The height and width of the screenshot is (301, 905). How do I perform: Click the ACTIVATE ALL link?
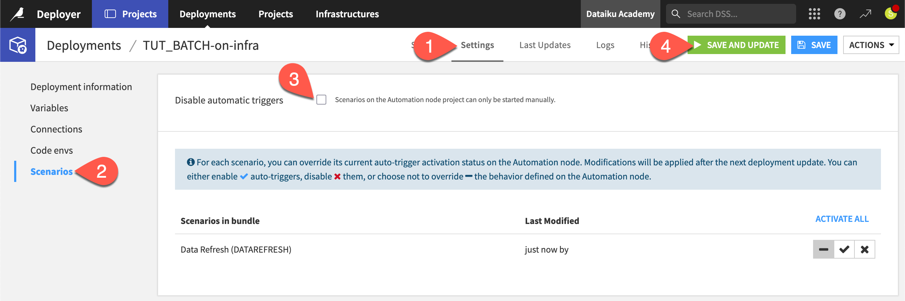(x=842, y=219)
